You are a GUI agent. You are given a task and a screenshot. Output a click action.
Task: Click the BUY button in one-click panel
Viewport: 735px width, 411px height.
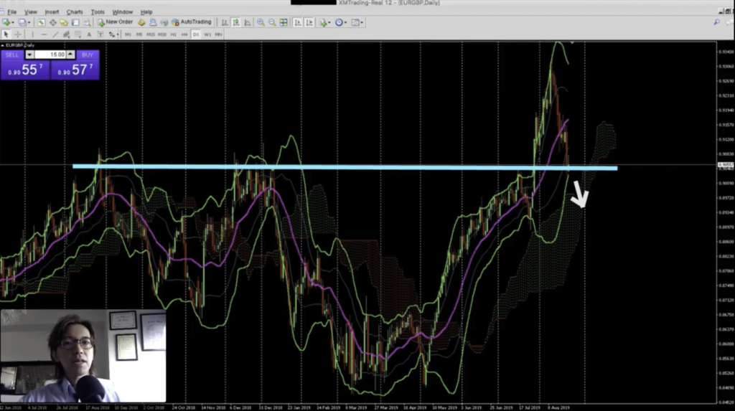click(x=87, y=55)
